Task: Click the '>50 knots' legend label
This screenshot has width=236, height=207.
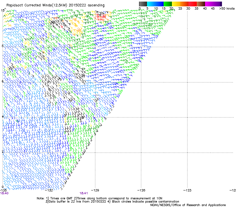Action: point(227,9)
